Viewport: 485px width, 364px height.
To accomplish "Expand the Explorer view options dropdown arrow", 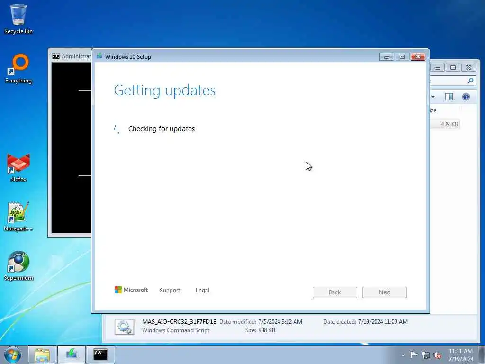I will point(433,97).
